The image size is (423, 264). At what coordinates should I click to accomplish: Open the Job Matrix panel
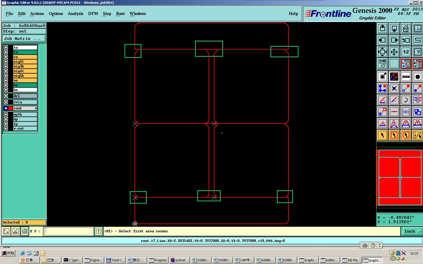pos(24,39)
